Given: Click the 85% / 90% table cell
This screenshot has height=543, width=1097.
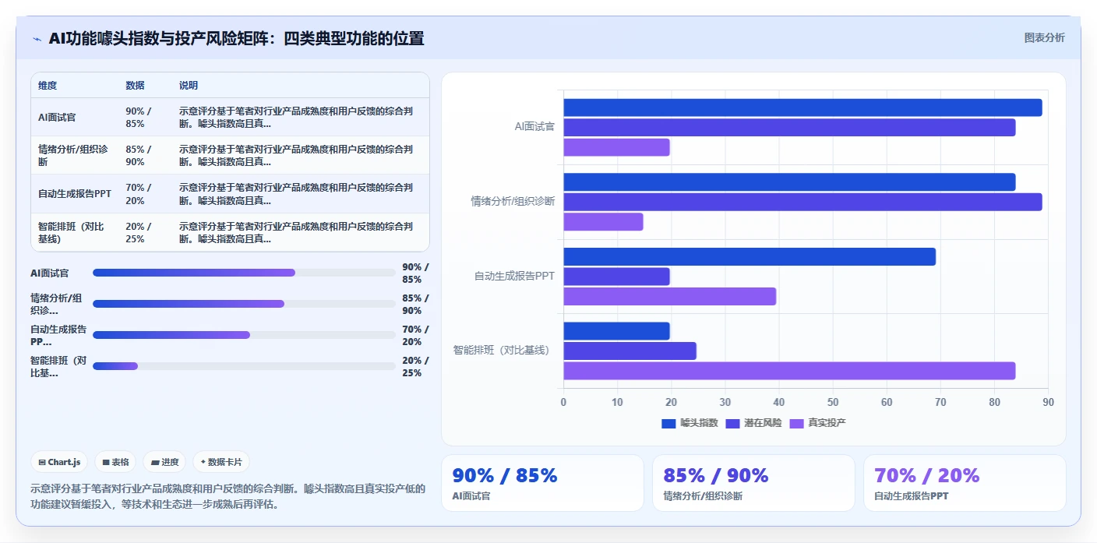Looking at the screenshot, I should (x=139, y=156).
